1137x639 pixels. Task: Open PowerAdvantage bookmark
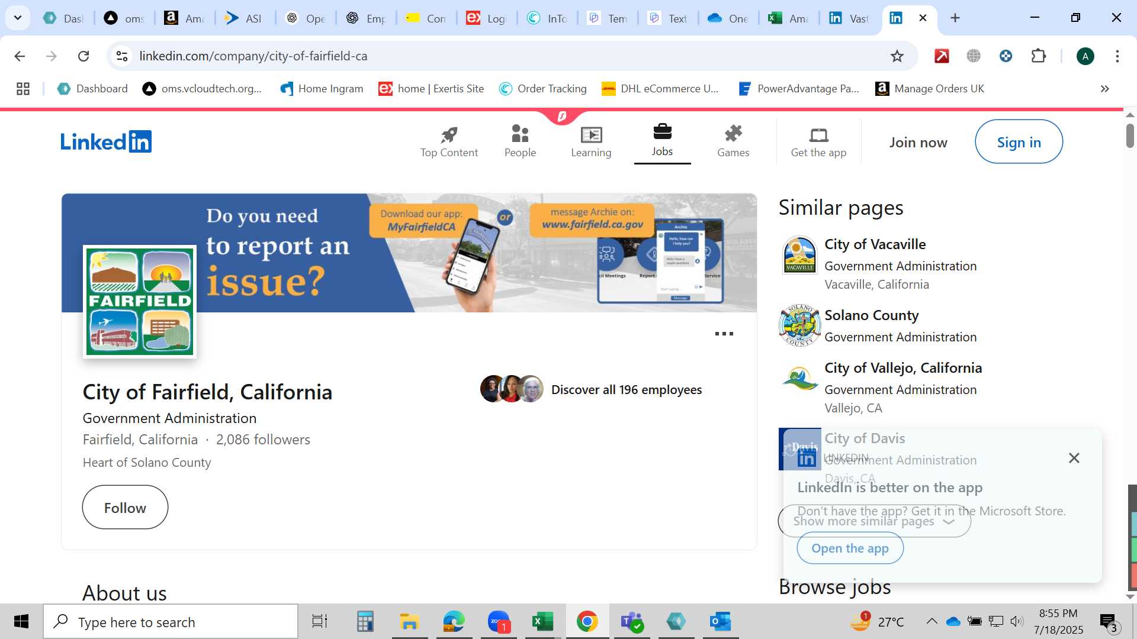click(798, 89)
